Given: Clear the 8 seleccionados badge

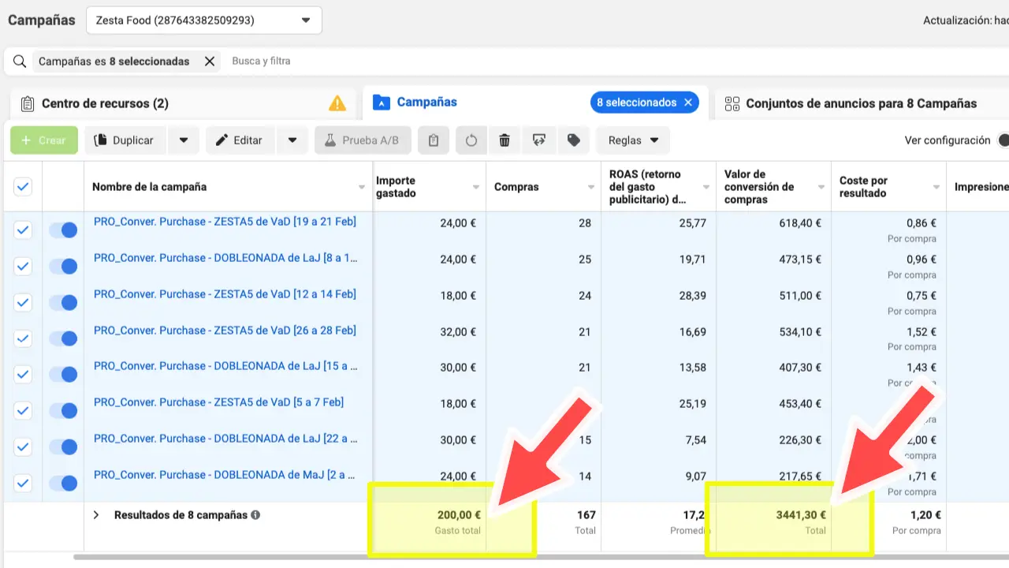Looking at the screenshot, I should click(x=688, y=103).
